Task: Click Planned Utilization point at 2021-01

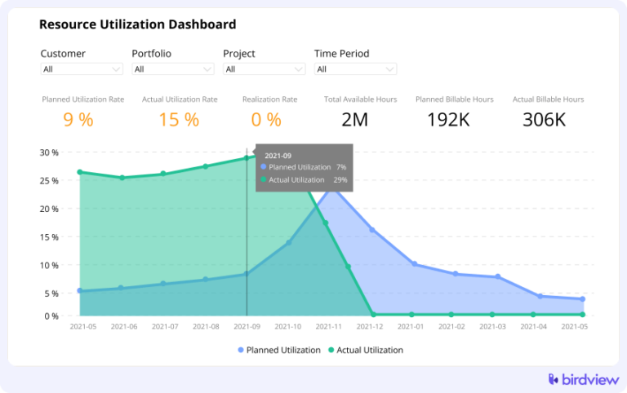Action: tap(414, 264)
